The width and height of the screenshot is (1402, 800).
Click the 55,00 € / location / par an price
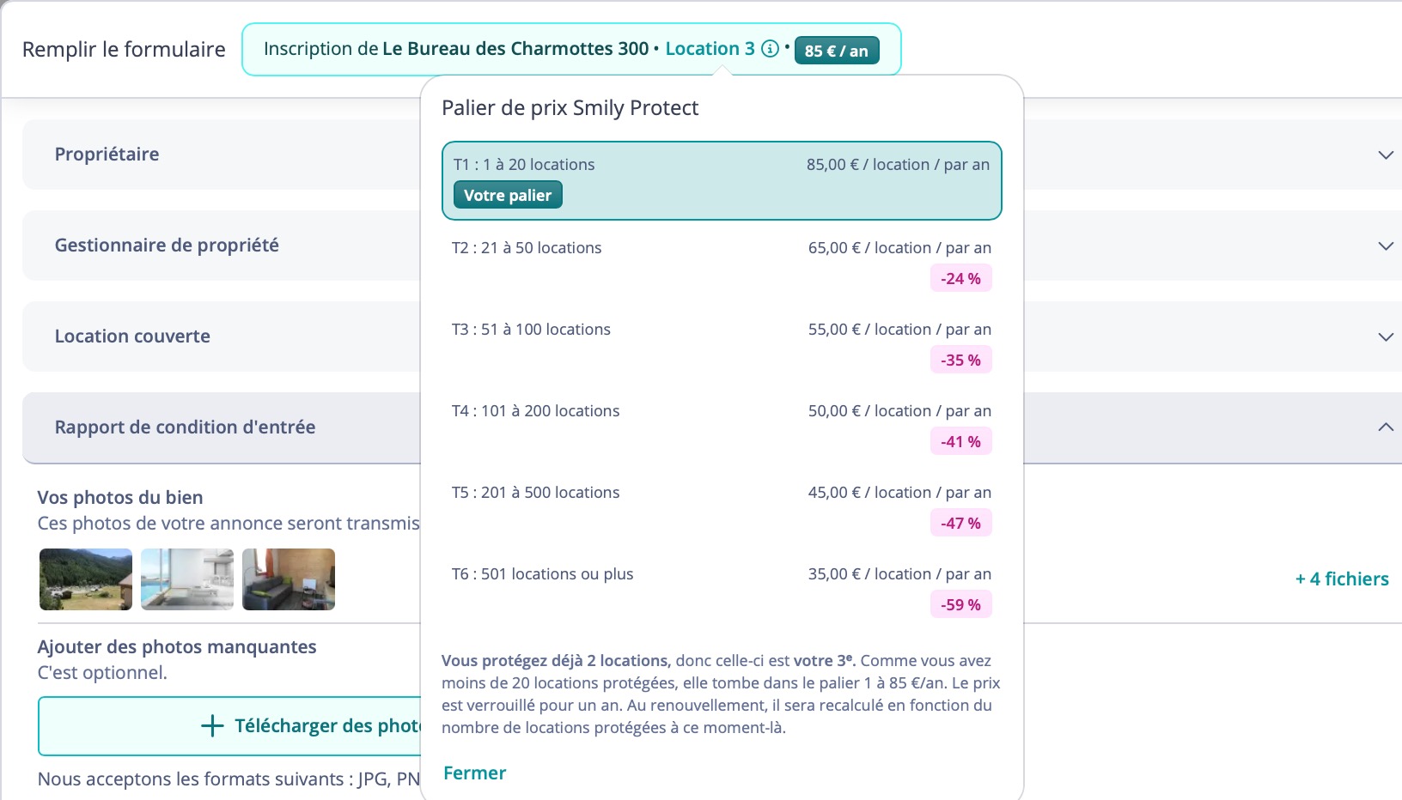click(899, 330)
